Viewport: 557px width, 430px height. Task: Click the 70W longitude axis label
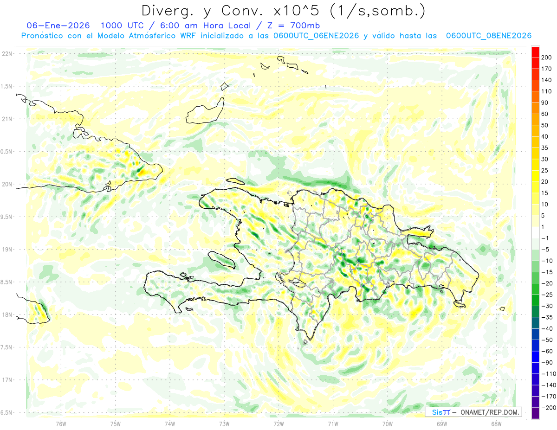(x=388, y=424)
